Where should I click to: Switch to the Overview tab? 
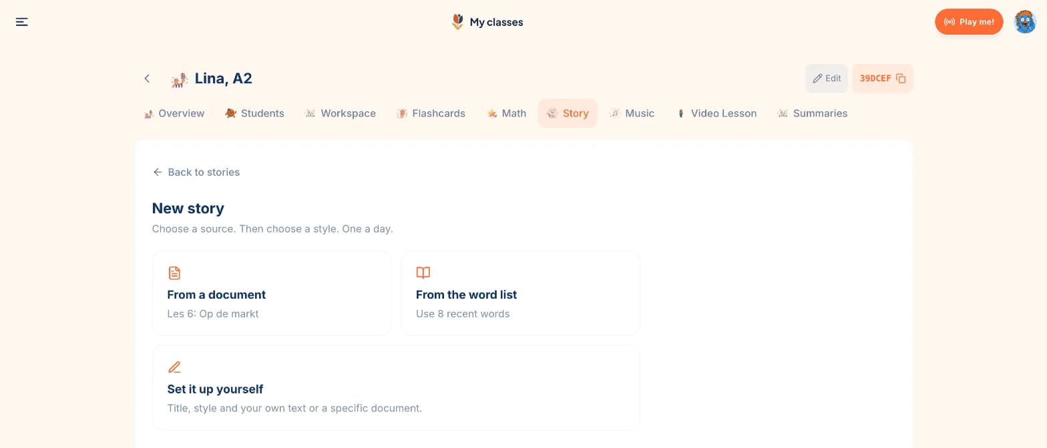click(x=174, y=113)
